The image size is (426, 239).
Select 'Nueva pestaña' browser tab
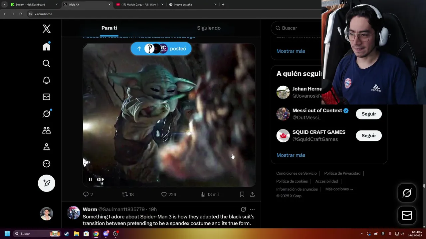click(x=192, y=5)
